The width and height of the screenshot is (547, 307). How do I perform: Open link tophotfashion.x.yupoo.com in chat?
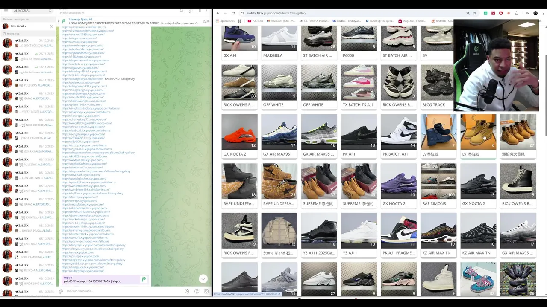coord(84,164)
